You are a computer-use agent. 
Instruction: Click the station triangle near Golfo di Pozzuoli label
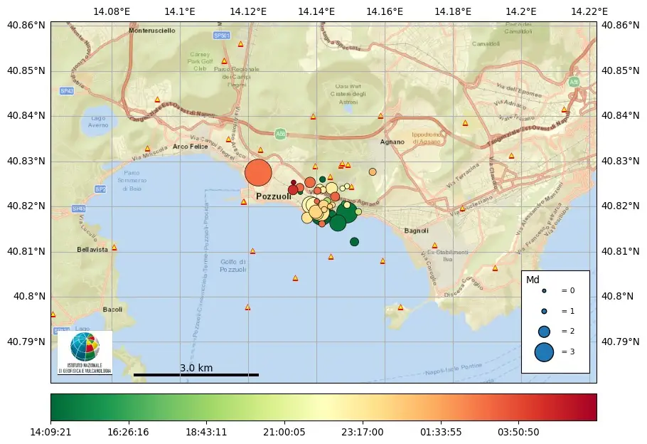coord(252,251)
